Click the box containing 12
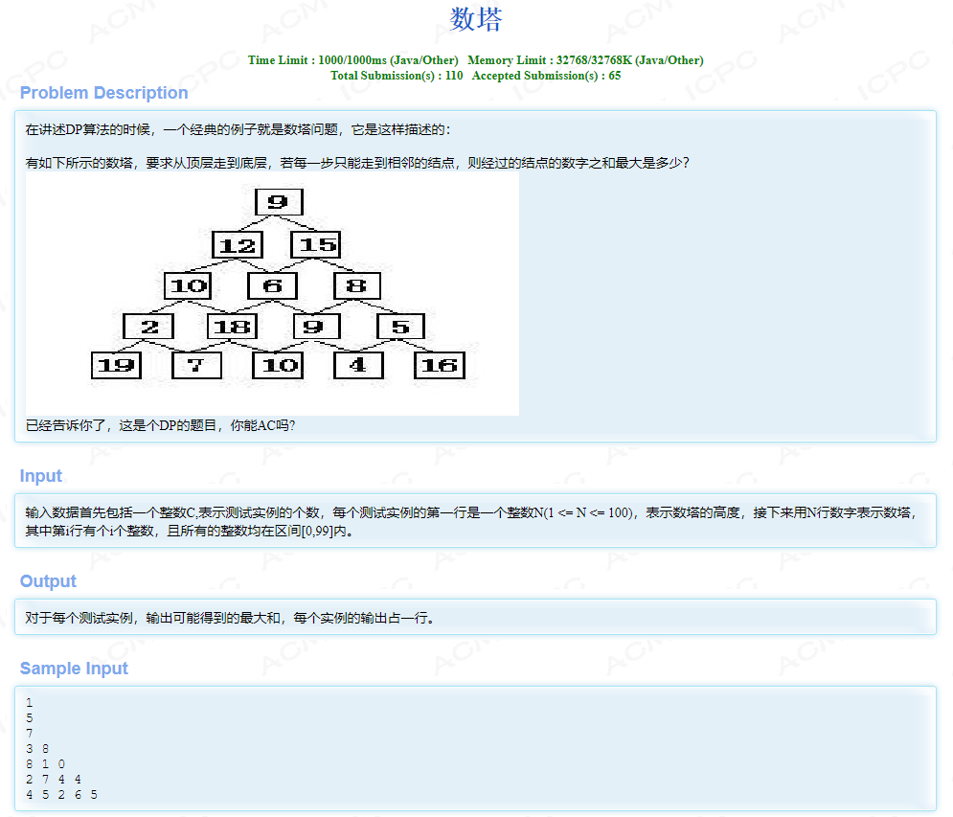Image resolution: width=953 pixels, height=817 pixels. point(237,244)
